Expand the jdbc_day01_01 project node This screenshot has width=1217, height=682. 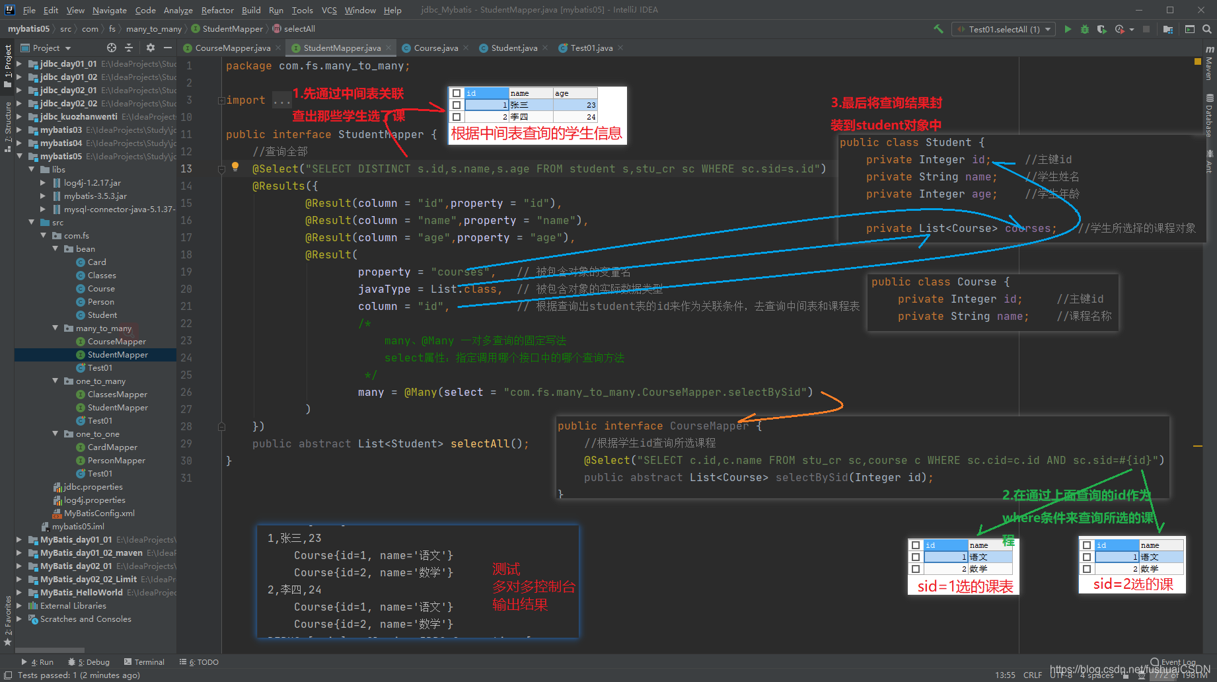point(19,64)
